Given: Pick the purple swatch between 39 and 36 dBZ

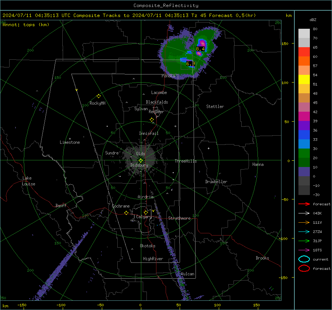Looking at the screenshot, I should [x=304, y=126].
